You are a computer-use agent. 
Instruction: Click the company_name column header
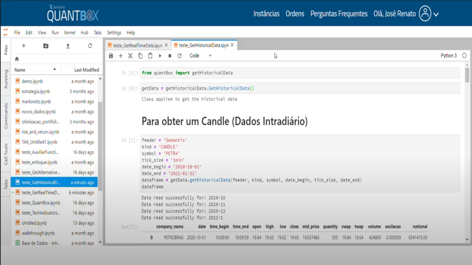pos(170,227)
